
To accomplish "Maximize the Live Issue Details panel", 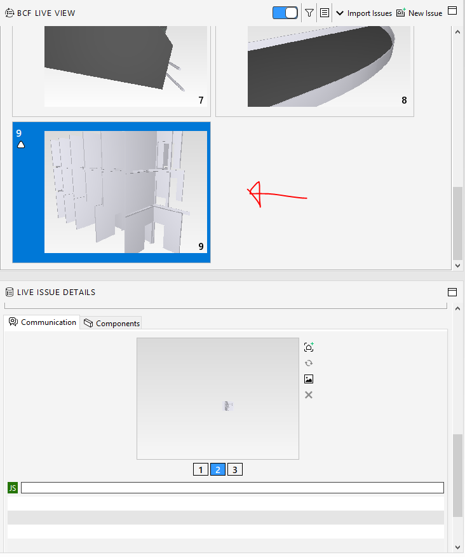I will pos(452,292).
